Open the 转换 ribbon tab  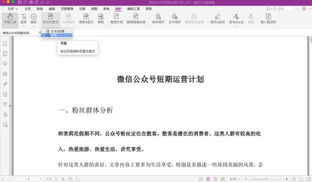click(x=39, y=9)
